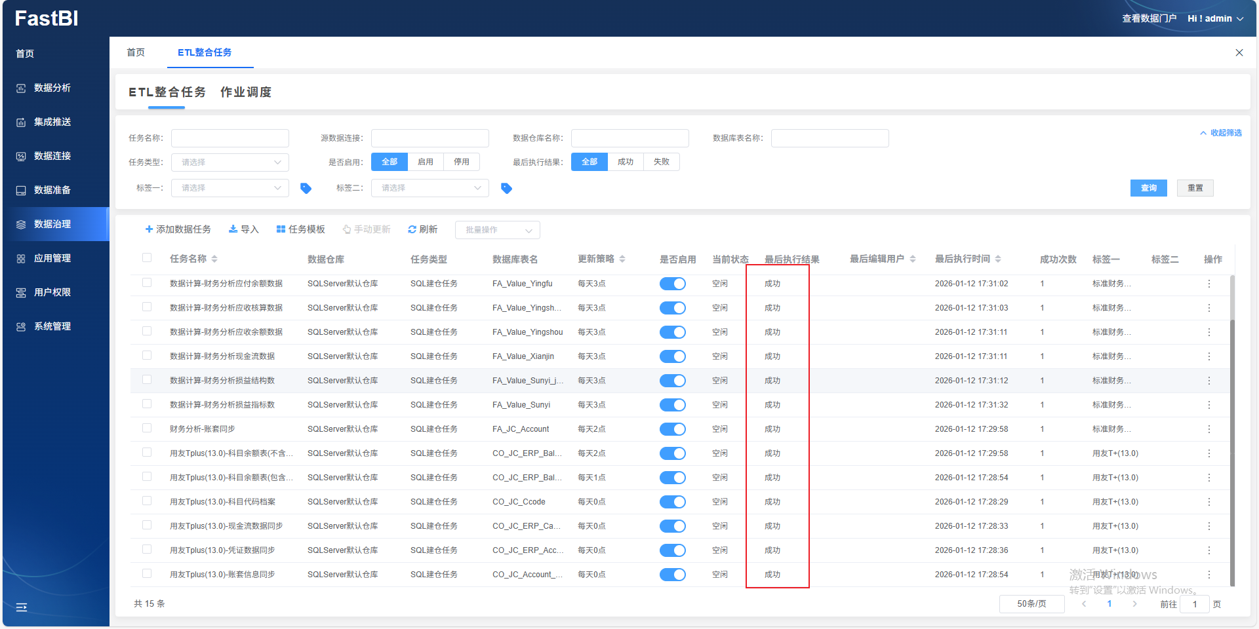This screenshot has width=1259, height=629.
Task: Switch to the 作业调度 tab
Action: (246, 92)
